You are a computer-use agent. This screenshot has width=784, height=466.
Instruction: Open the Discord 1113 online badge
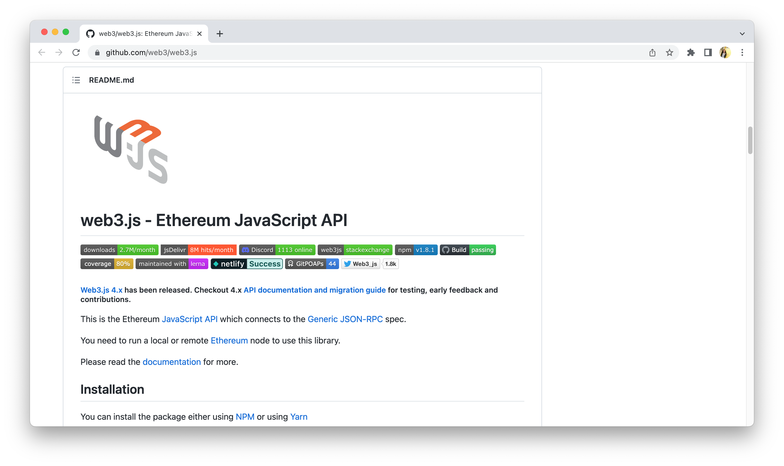point(277,250)
